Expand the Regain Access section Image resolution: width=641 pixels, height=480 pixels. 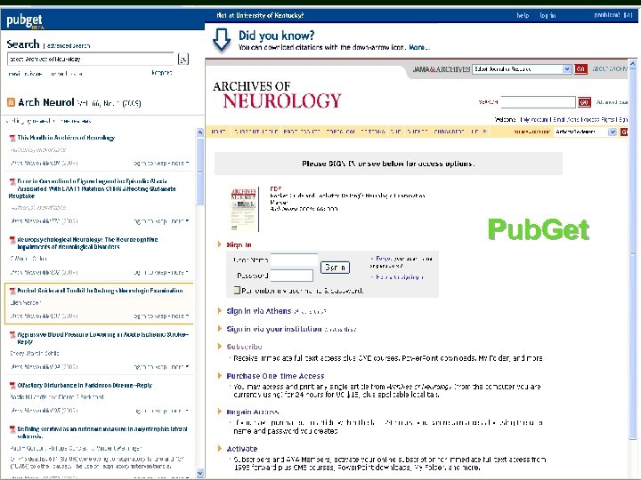coord(220,412)
